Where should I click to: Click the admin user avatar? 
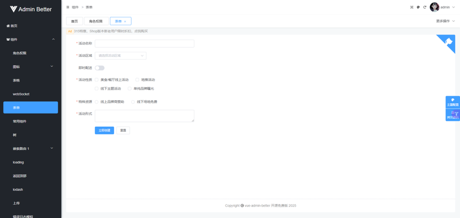click(x=434, y=7)
